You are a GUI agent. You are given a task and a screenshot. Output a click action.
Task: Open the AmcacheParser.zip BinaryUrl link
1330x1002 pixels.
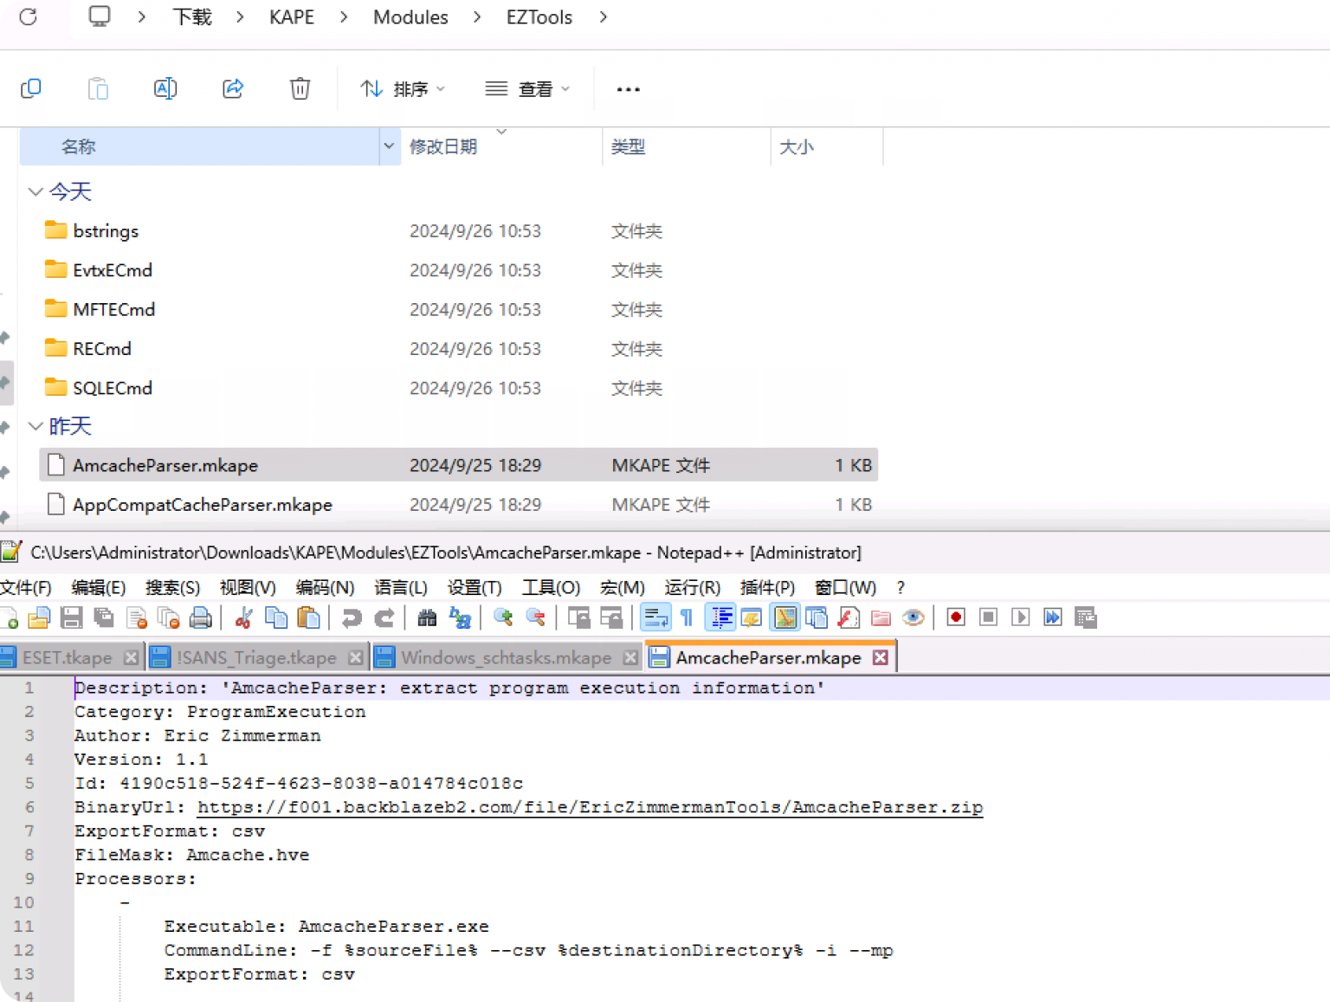[x=591, y=806]
